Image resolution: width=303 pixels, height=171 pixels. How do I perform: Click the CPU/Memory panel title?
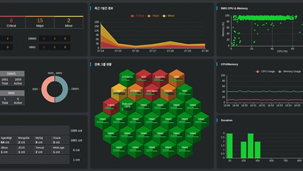point(229,64)
